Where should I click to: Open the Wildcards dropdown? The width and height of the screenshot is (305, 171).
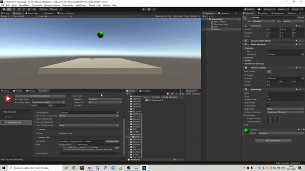[x=112, y=142]
